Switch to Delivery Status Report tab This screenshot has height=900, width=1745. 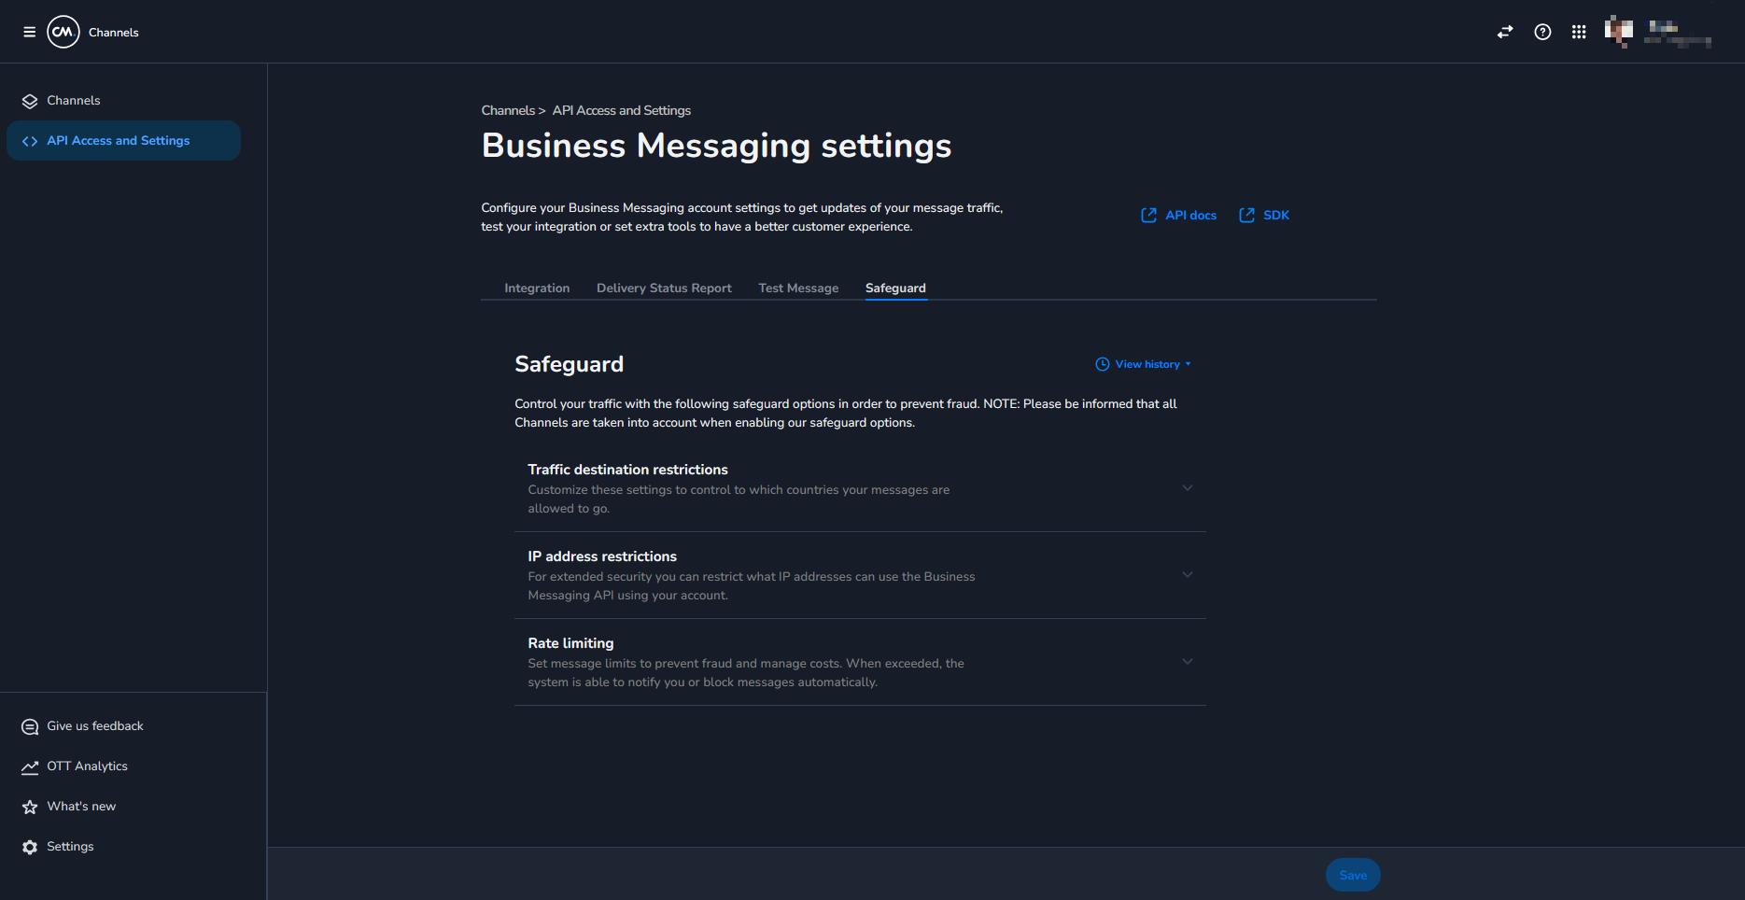664,288
